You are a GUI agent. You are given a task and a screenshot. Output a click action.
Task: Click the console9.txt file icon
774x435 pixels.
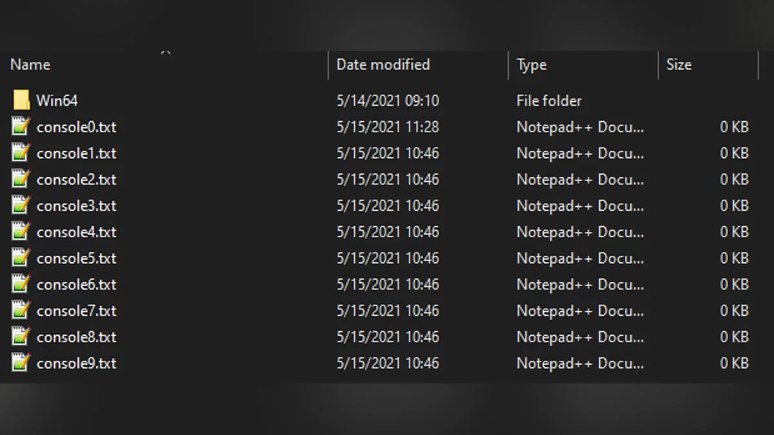[x=21, y=363]
